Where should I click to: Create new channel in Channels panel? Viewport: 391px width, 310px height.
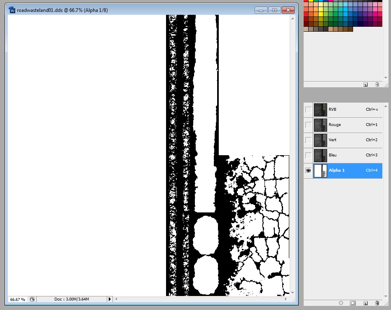pyautogui.click(x=365, y=303)
